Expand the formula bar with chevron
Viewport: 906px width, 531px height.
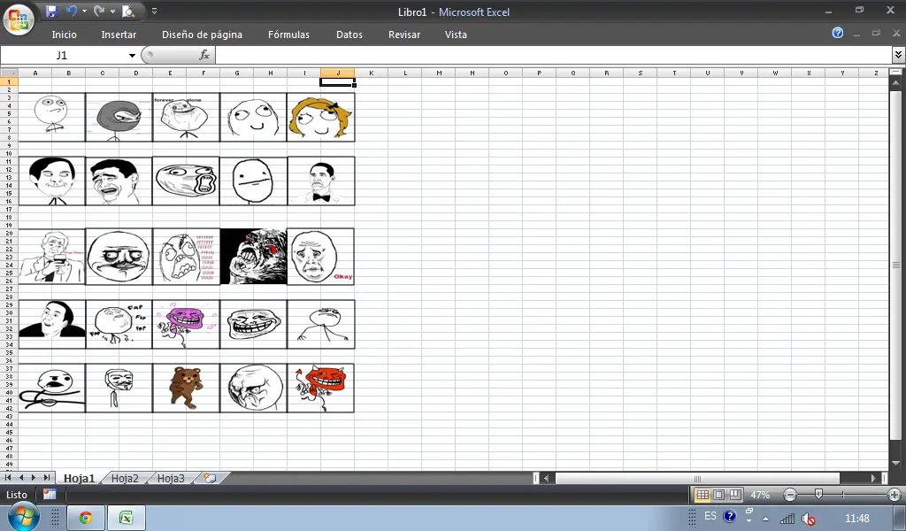(x=899, y=55)
